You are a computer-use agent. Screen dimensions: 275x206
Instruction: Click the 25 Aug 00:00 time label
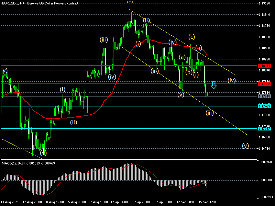pos(76,202)
